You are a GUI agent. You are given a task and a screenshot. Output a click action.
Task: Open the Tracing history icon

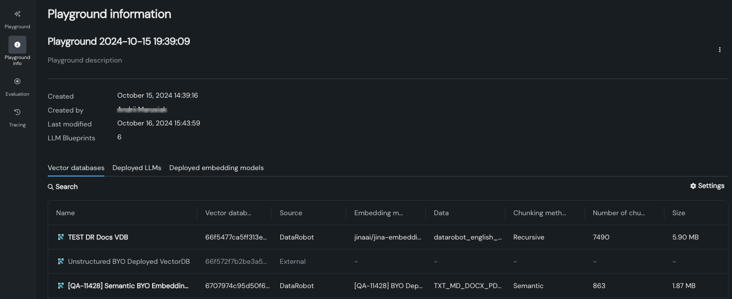[17, 112]
